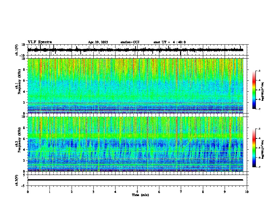Image resolution: width=278 pixels, height=215 pixels.
Task: Click the '10' tick on the time axis
Action: [x=247, y=192]
